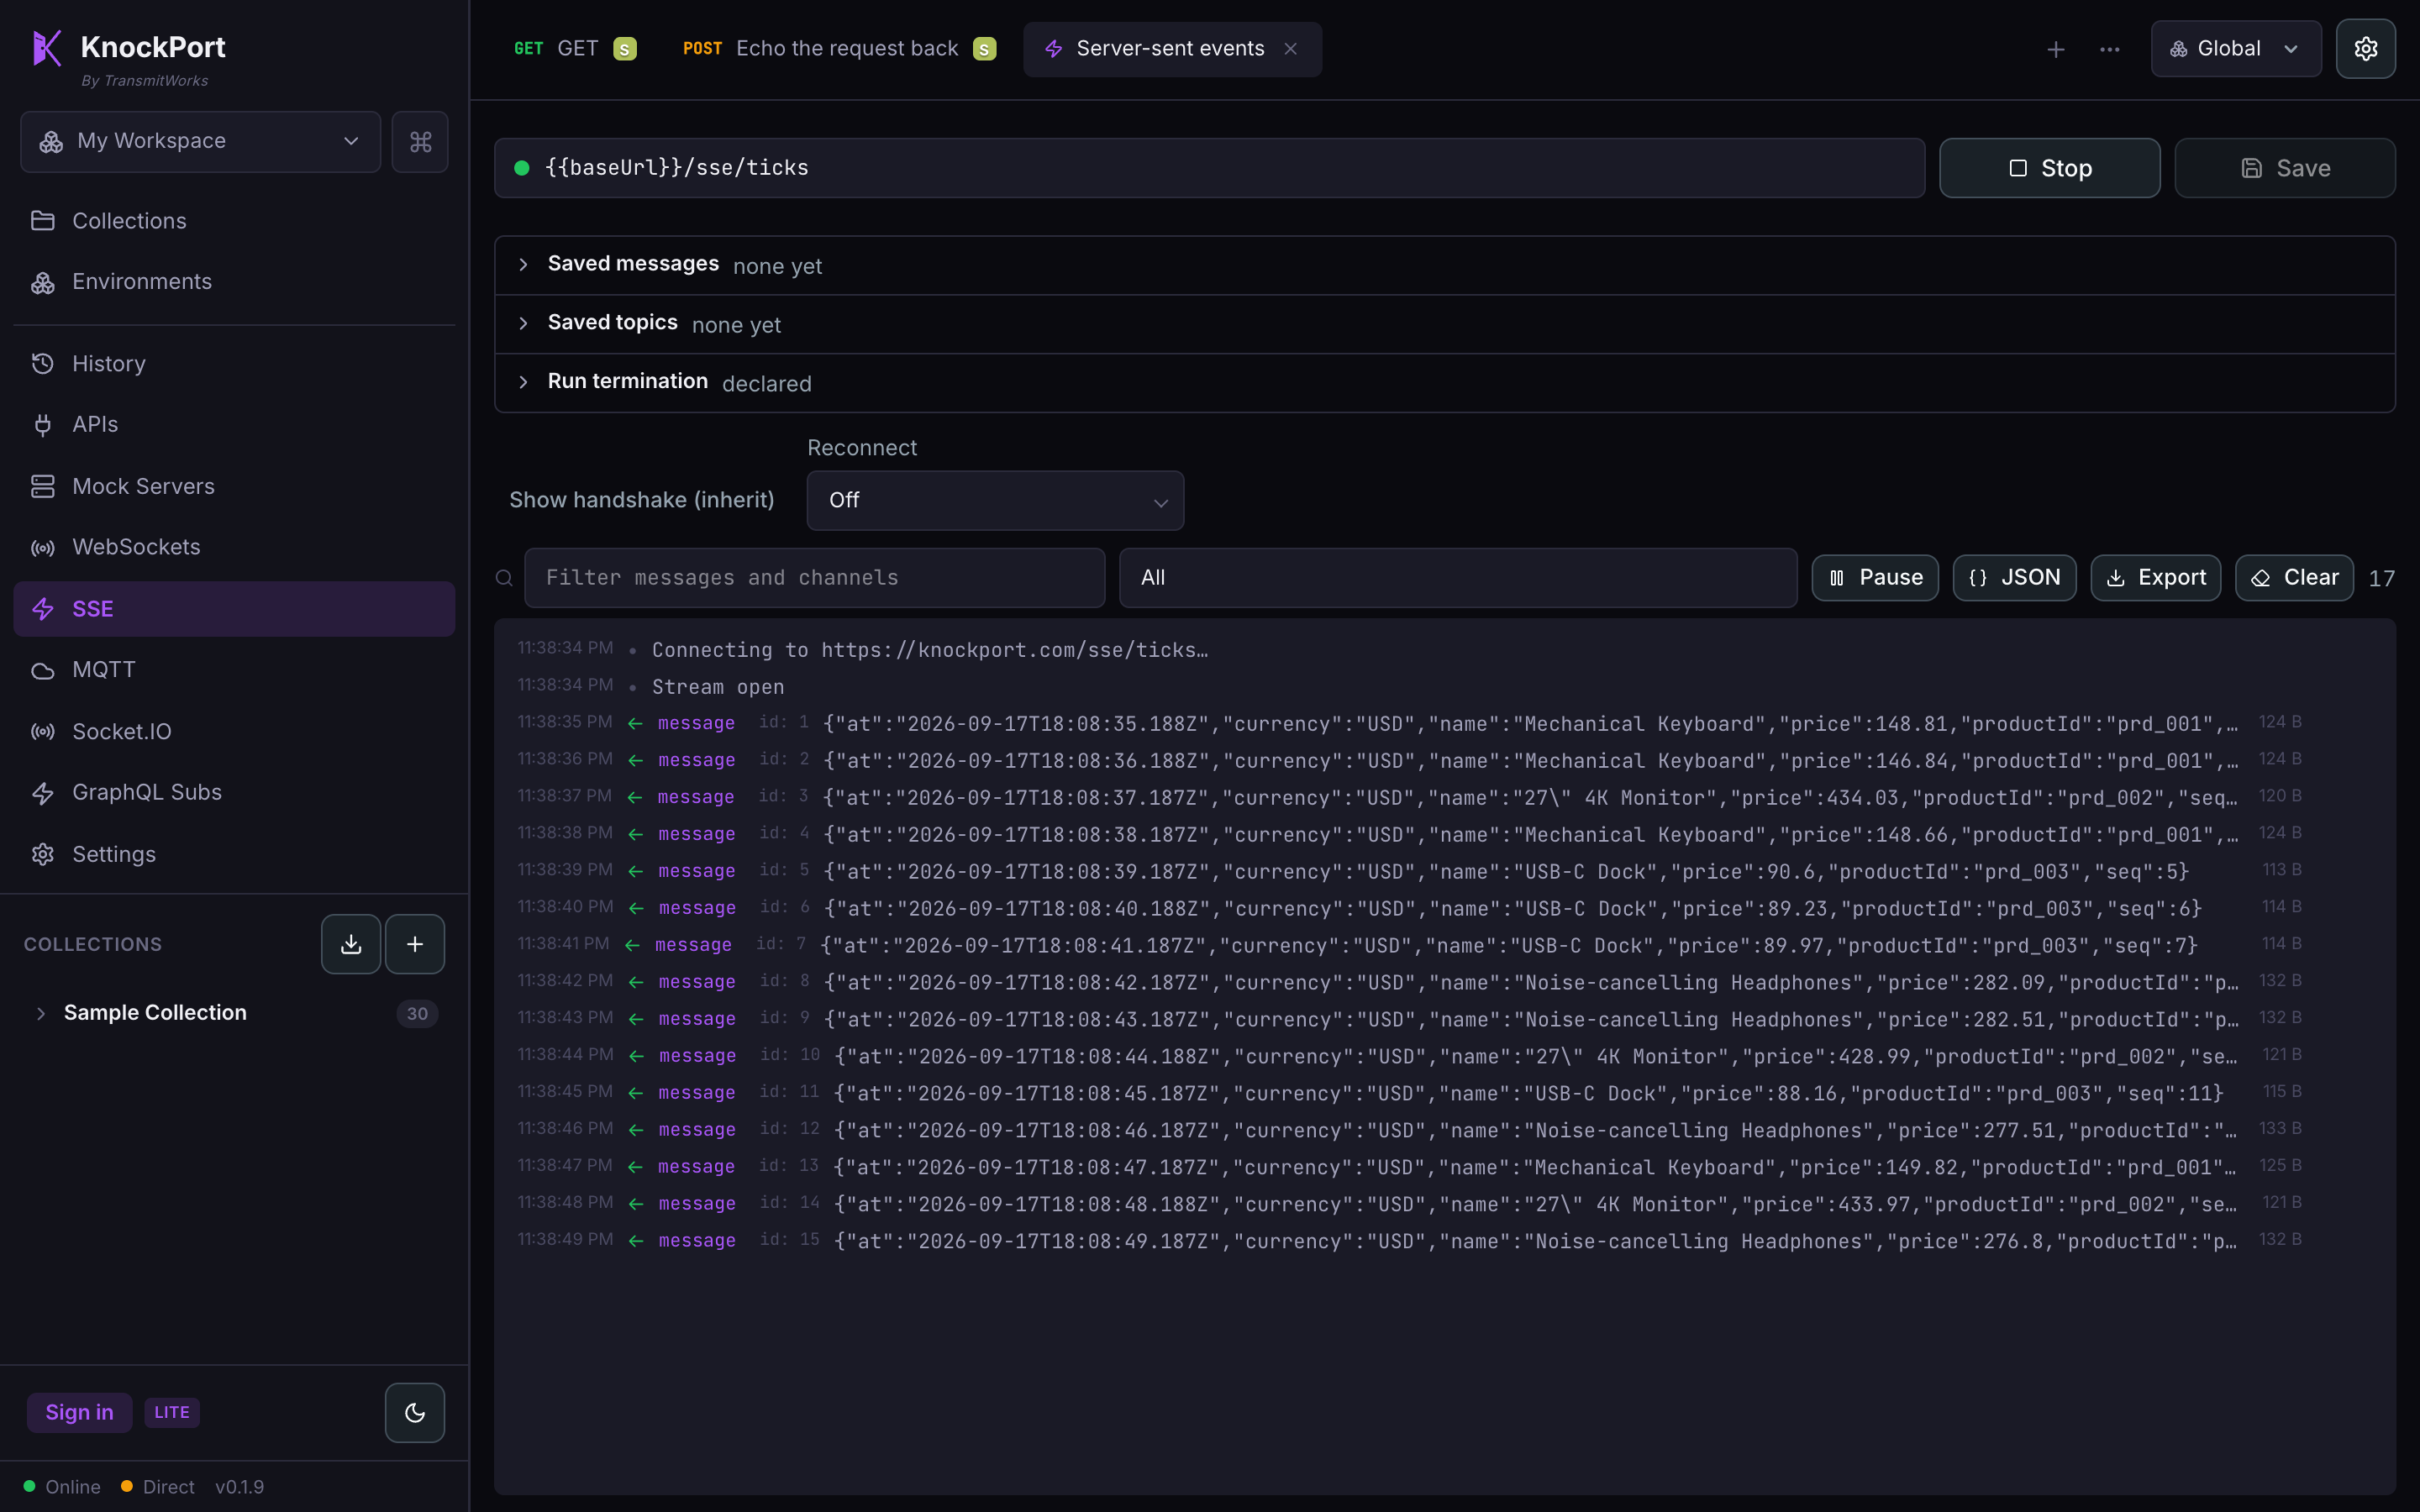2420x1512 pixels.
Task: Export the message log
Action: tap(2156, 578)
